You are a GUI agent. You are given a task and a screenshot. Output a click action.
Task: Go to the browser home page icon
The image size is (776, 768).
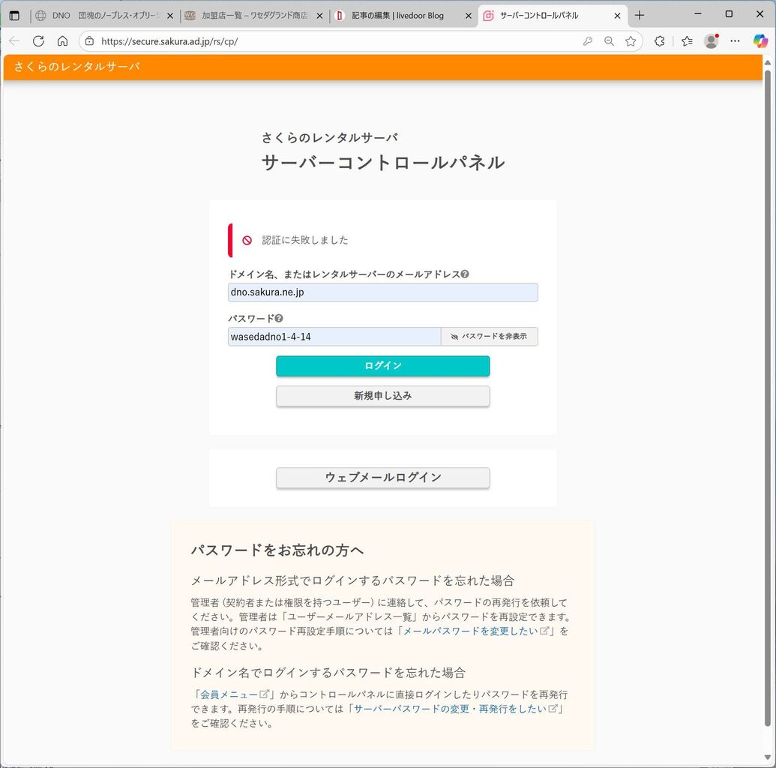pyautogui.click(x=62, y=41)
